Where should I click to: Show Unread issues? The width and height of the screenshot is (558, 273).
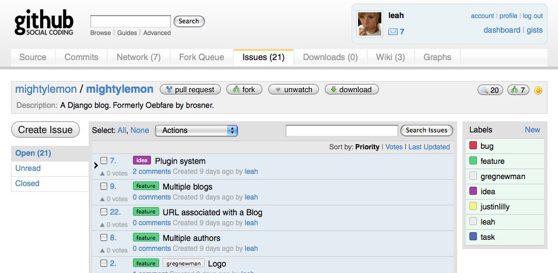coord(28,169)
